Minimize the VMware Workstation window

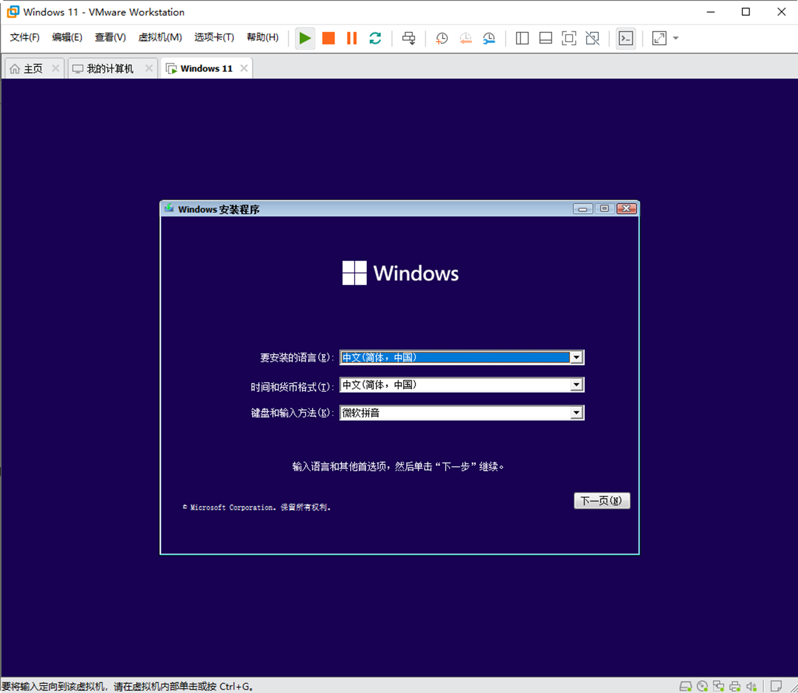point(711,12)
